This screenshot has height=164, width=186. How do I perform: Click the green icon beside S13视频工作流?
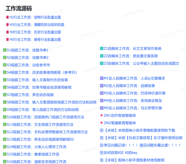(4, 139)
